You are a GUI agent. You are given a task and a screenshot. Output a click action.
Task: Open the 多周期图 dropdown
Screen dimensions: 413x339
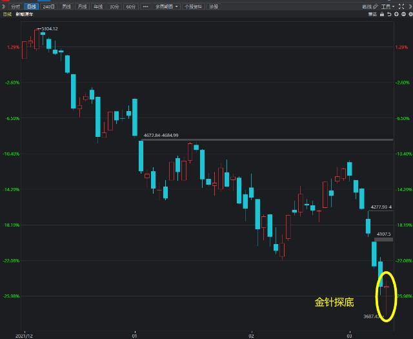(x=168, y=6)
